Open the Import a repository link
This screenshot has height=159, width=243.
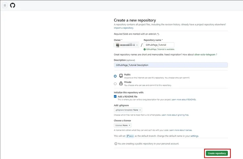(124, 28)
